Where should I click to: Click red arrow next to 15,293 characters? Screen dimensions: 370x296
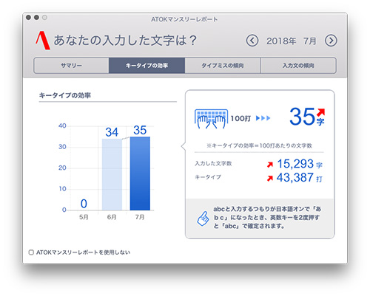pos(270,165)
